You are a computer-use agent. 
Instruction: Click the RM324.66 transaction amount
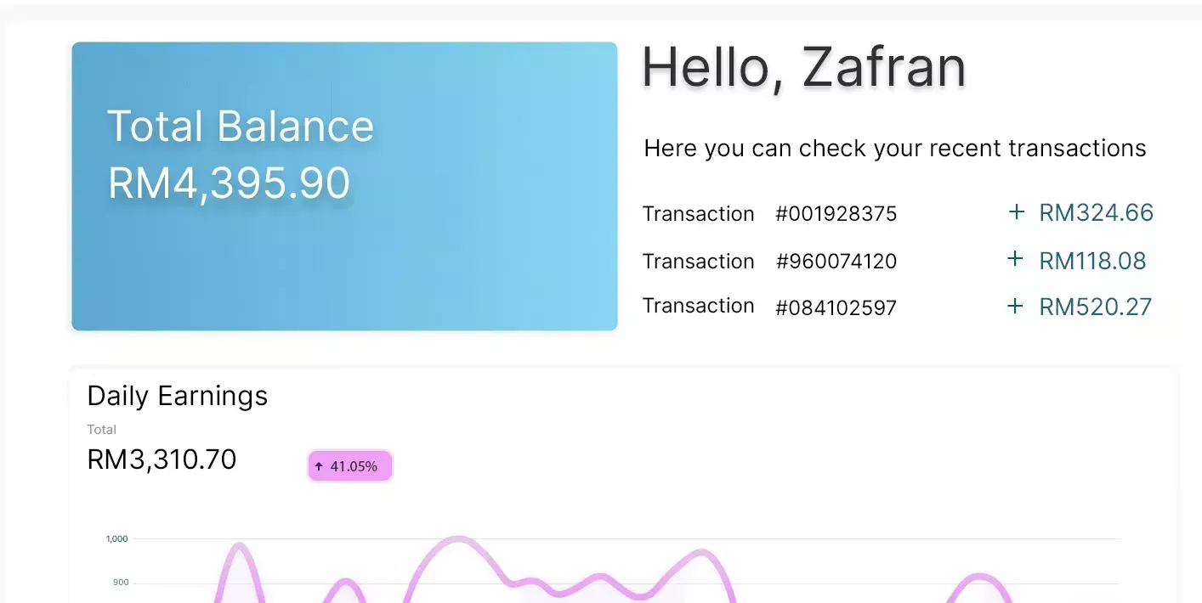(x=1096, y=212)
